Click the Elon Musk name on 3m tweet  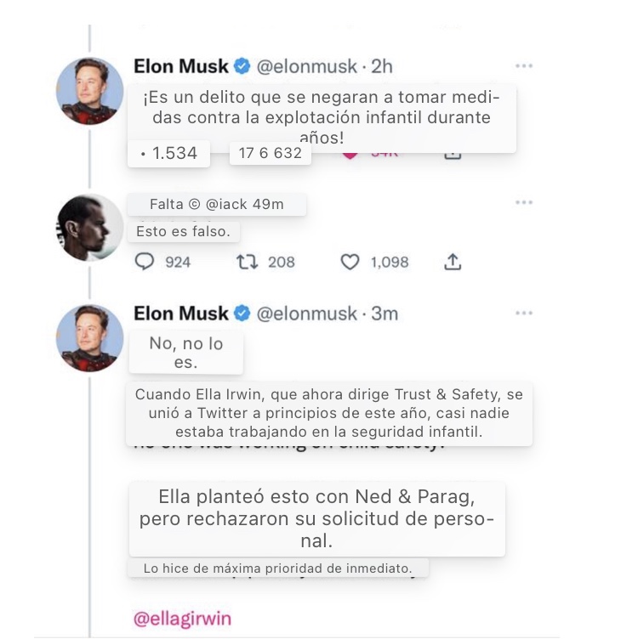(x=181, y=314)
